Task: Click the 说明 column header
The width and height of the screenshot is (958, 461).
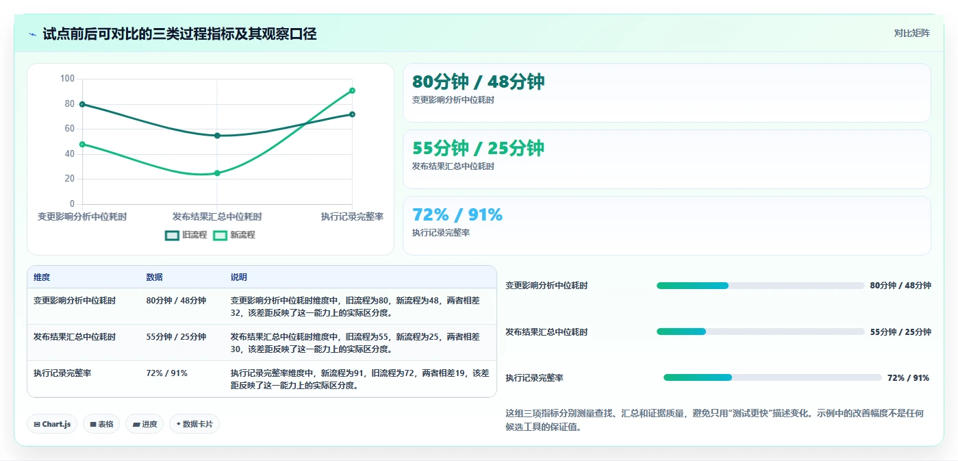Action: click(239, 277)
